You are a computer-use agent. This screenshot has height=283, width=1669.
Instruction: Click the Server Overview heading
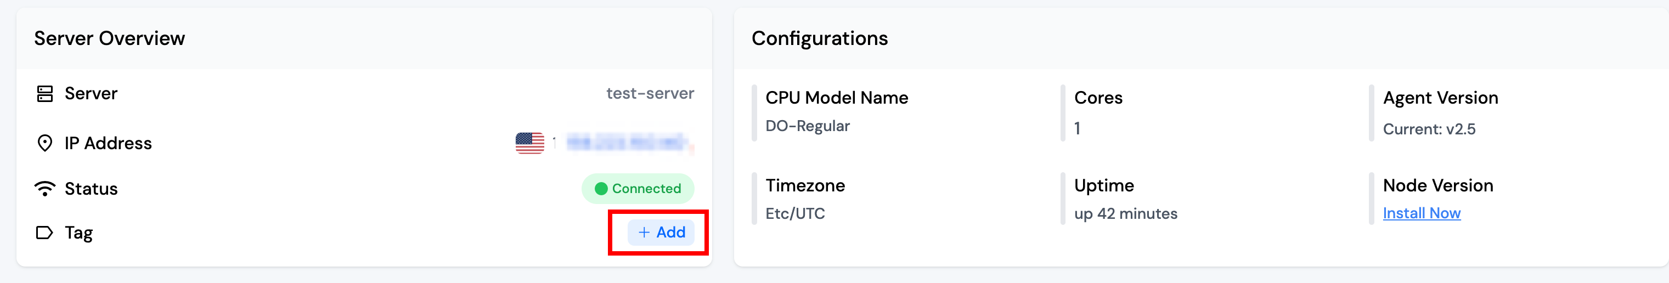110,38
